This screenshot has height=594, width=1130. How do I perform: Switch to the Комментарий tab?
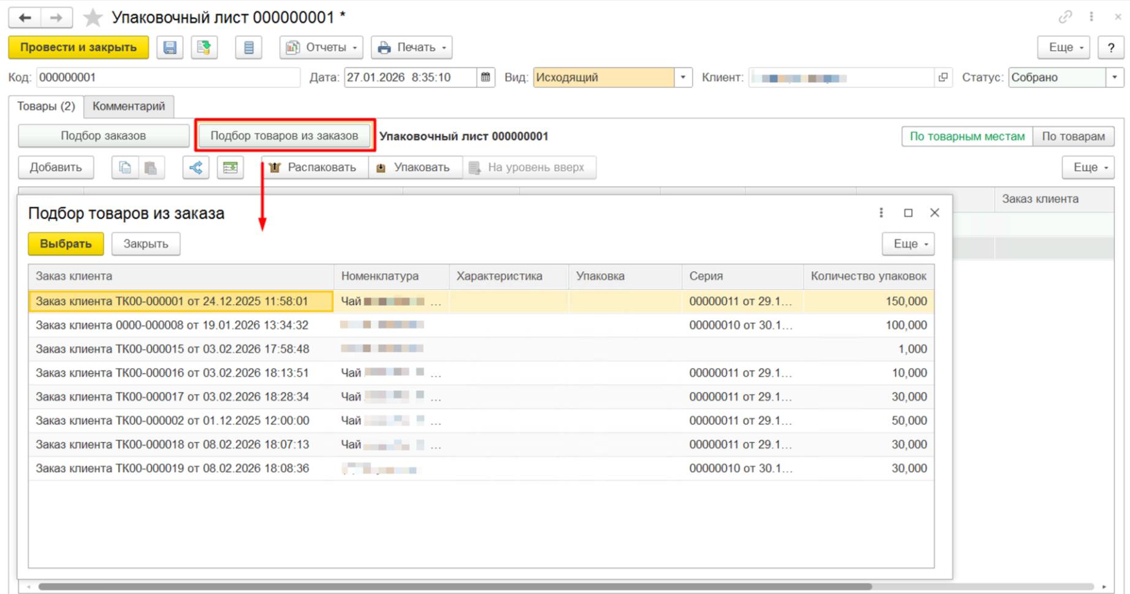129,106
